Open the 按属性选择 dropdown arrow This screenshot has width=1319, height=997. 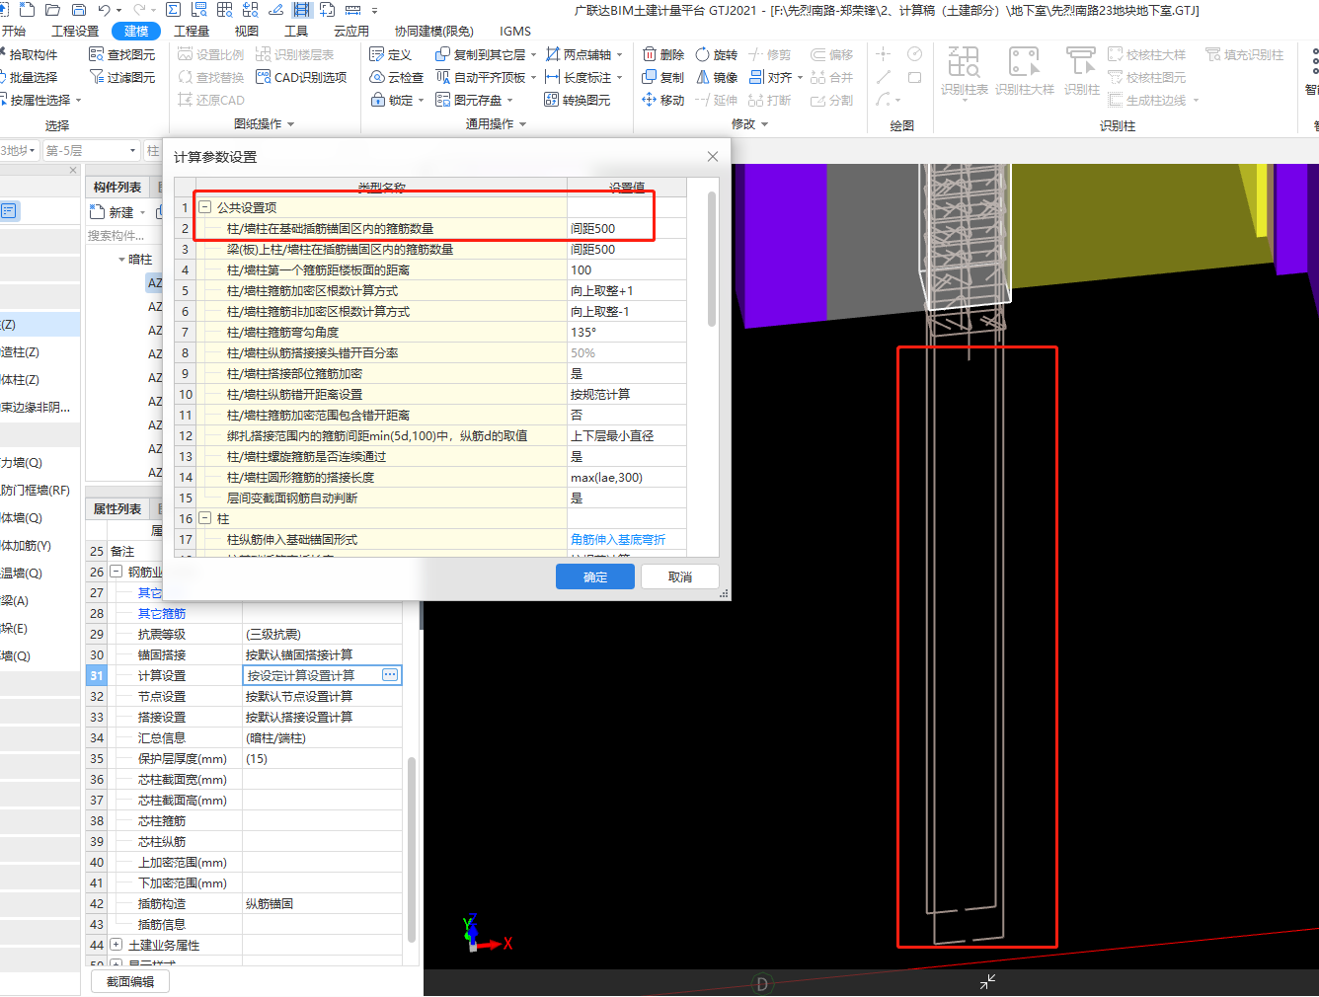point(79,101)
